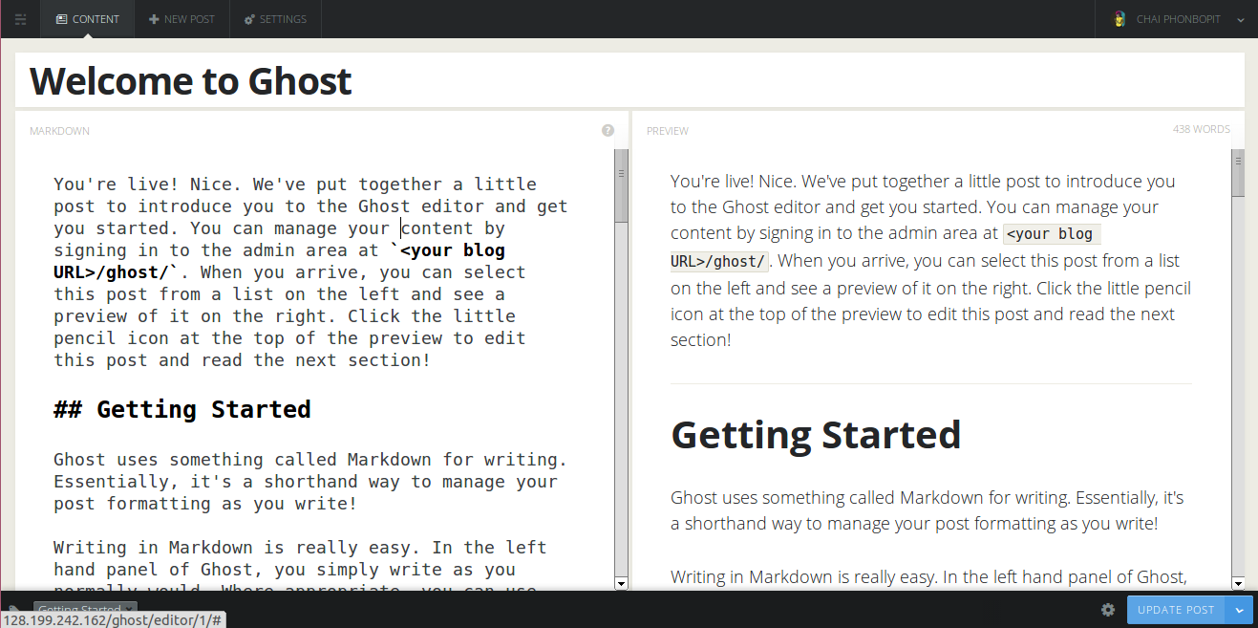Remove the Getting Started tag
1258x628 pixels.
click(x=130, y=608)
